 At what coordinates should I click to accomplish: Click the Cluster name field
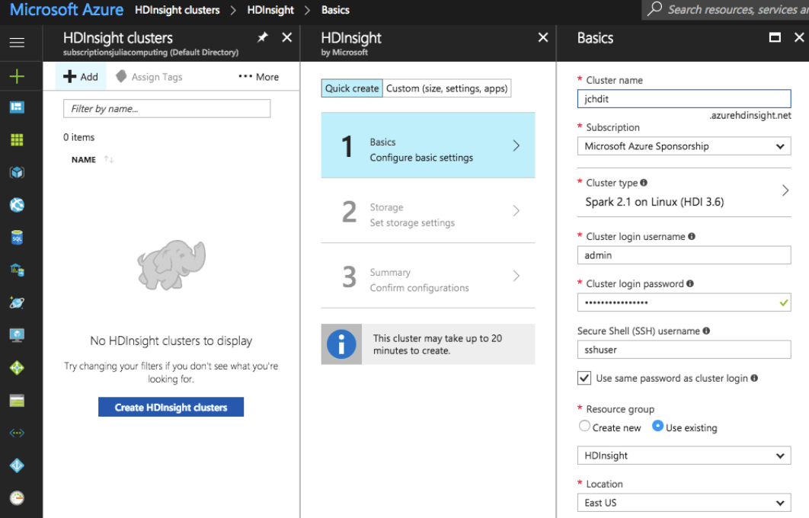click(x=683, y=98)
